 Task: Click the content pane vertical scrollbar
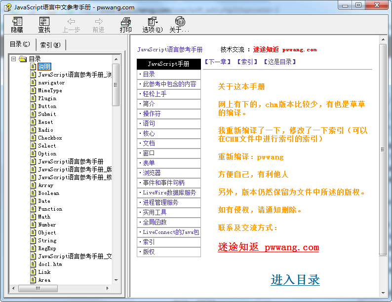point(383,148)
